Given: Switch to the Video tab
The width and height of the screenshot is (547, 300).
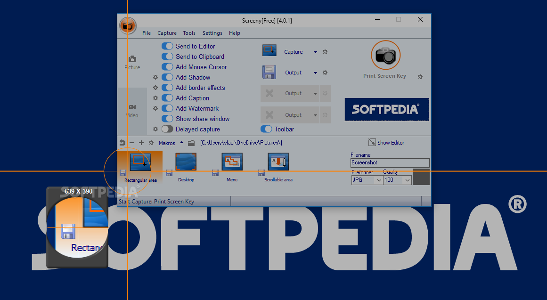Looking at the screenshot, I should click(132, 111).
